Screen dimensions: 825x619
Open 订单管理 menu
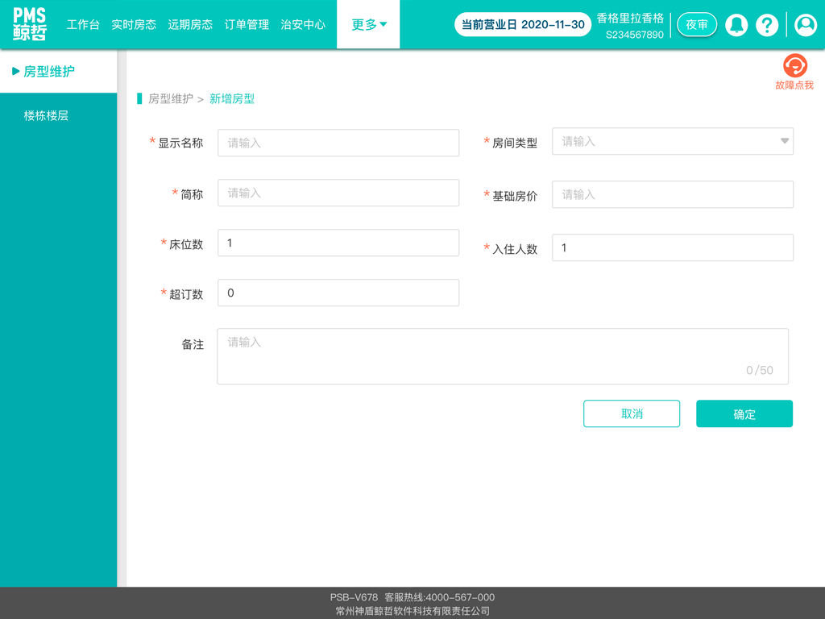pos(247,25)
